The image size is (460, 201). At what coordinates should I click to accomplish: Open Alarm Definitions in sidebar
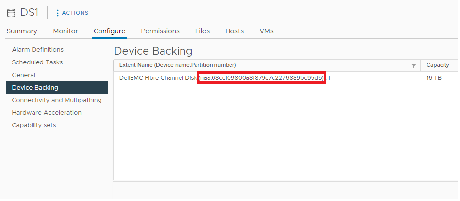[38, 50]
